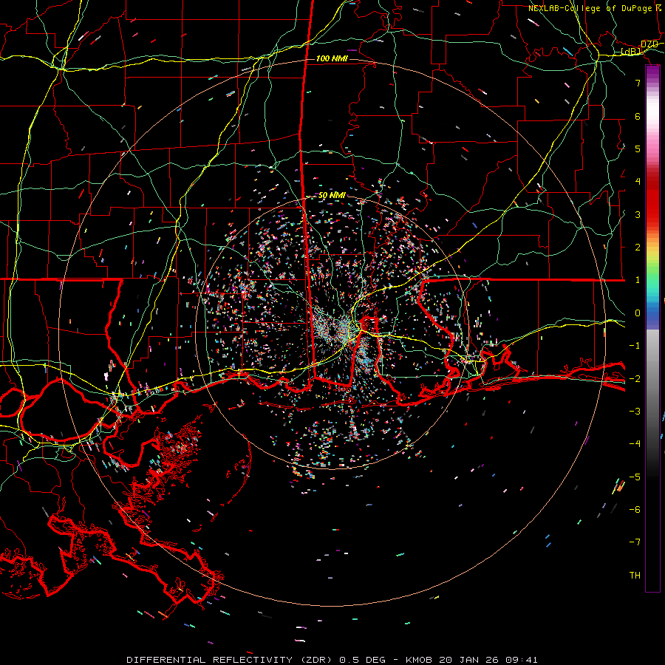Image resolution: width=665 pixels, height=665 pixels.
Task: Click the '100 NMI' range ring label
Action: (332, 58)
